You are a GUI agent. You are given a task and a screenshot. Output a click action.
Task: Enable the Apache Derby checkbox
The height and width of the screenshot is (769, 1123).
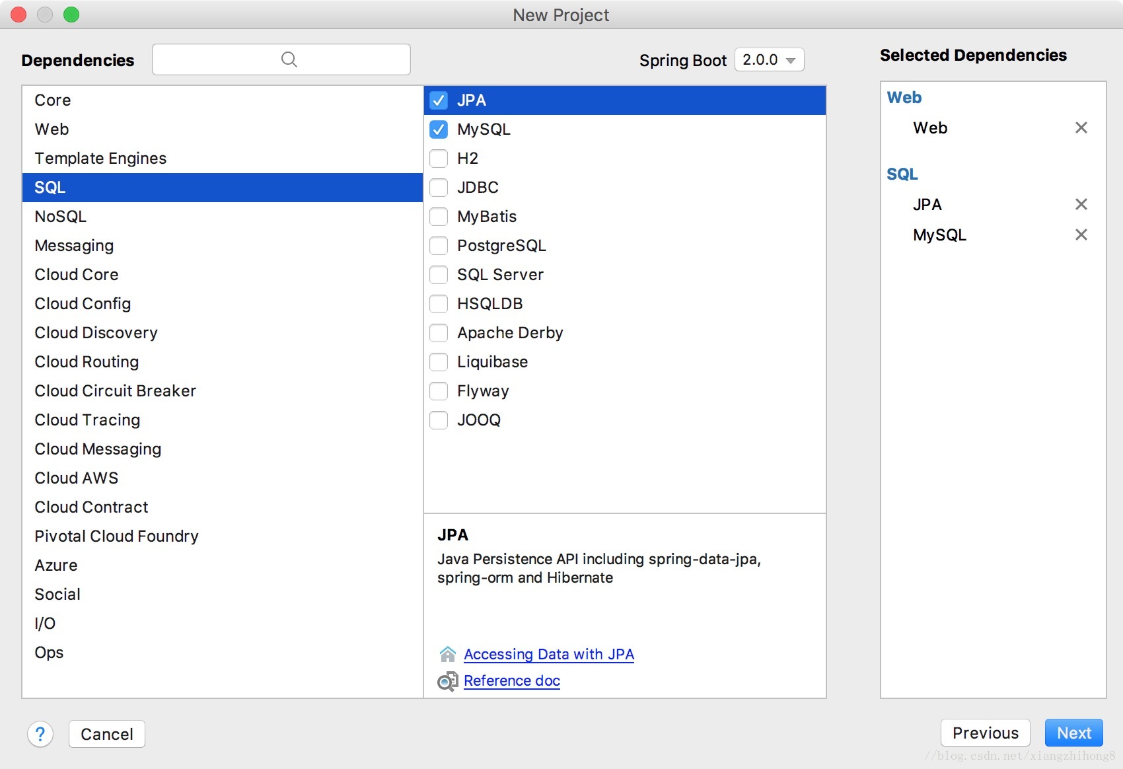[439, 333]
